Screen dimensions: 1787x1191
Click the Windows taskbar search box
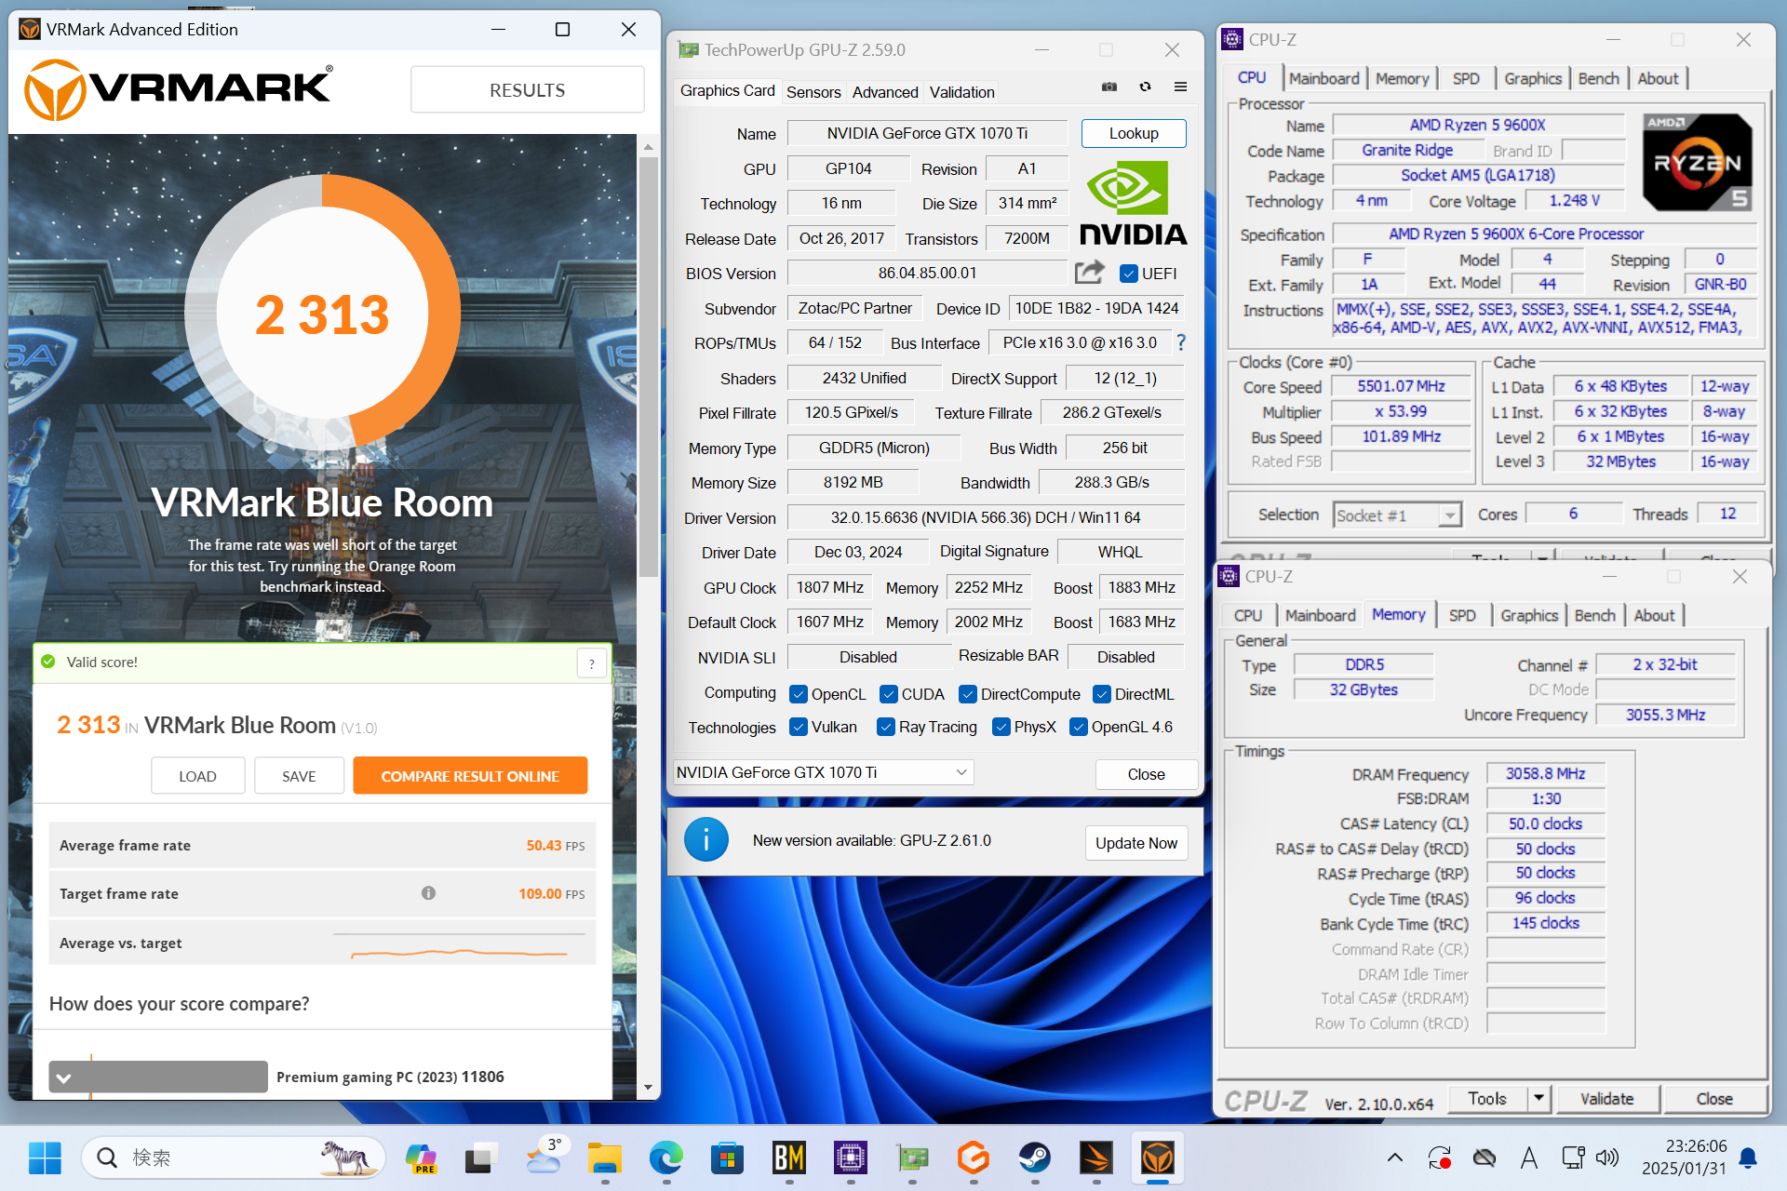[233, 1158]
